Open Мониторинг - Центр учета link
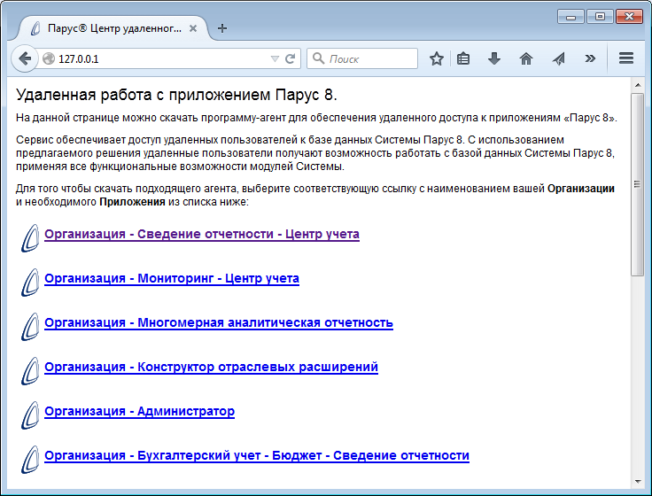Viewport: 652px width, 496px height. pyautogui.click(x=172, y=278)
